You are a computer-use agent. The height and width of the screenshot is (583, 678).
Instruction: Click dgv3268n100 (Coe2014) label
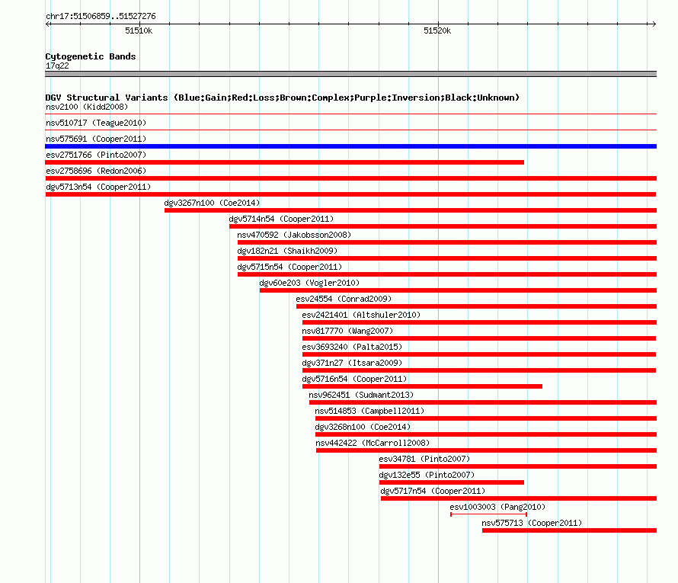click(x=363, y=427)
